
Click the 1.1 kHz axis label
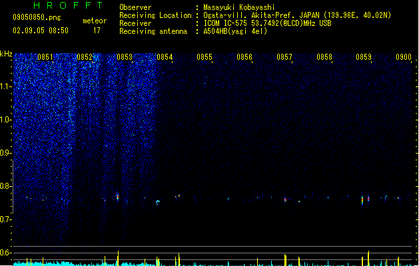(x=5, y=86)
